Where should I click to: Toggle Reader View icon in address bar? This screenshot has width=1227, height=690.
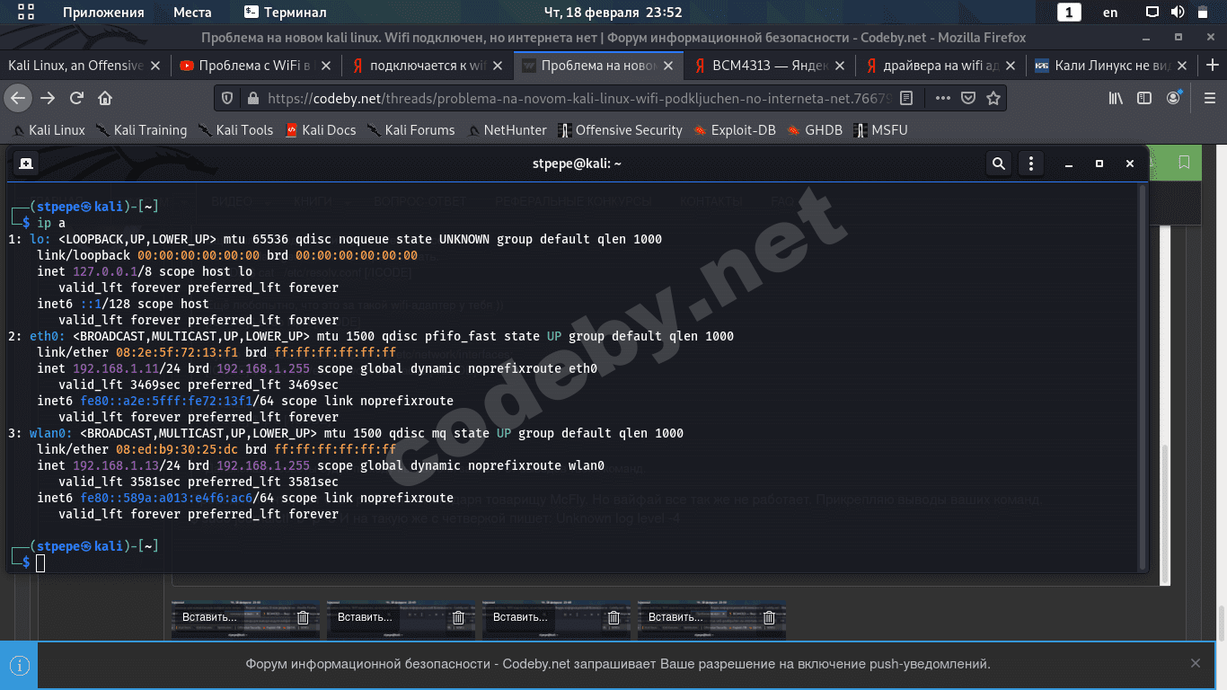[907, 98]
